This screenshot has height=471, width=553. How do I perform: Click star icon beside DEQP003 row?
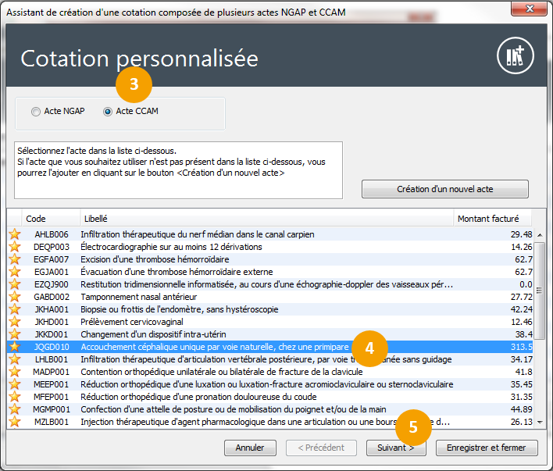13,247
